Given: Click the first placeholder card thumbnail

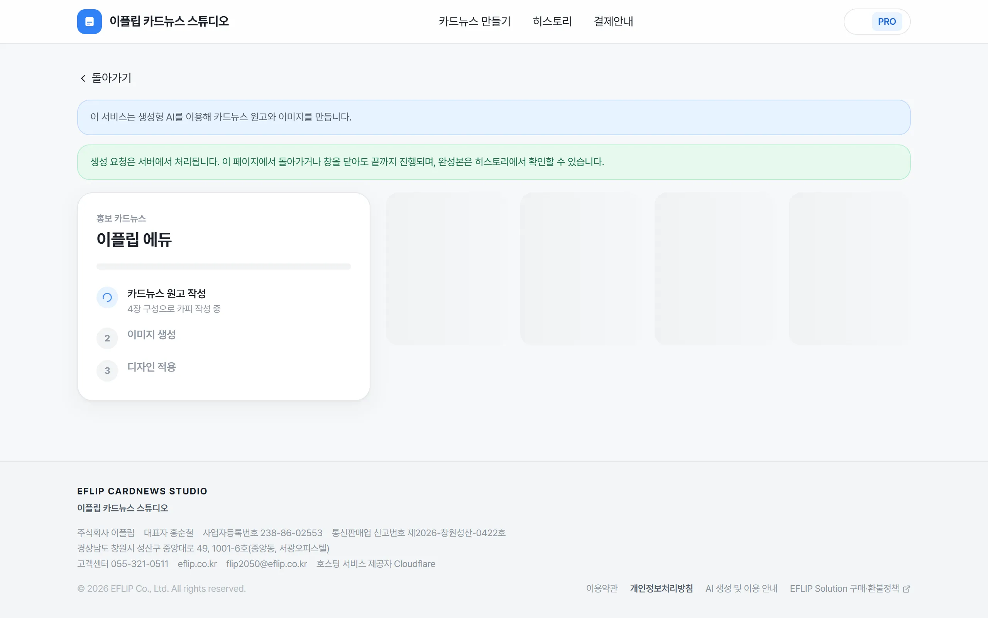Looking at the screenshot, I should click(x=447, y=268).
